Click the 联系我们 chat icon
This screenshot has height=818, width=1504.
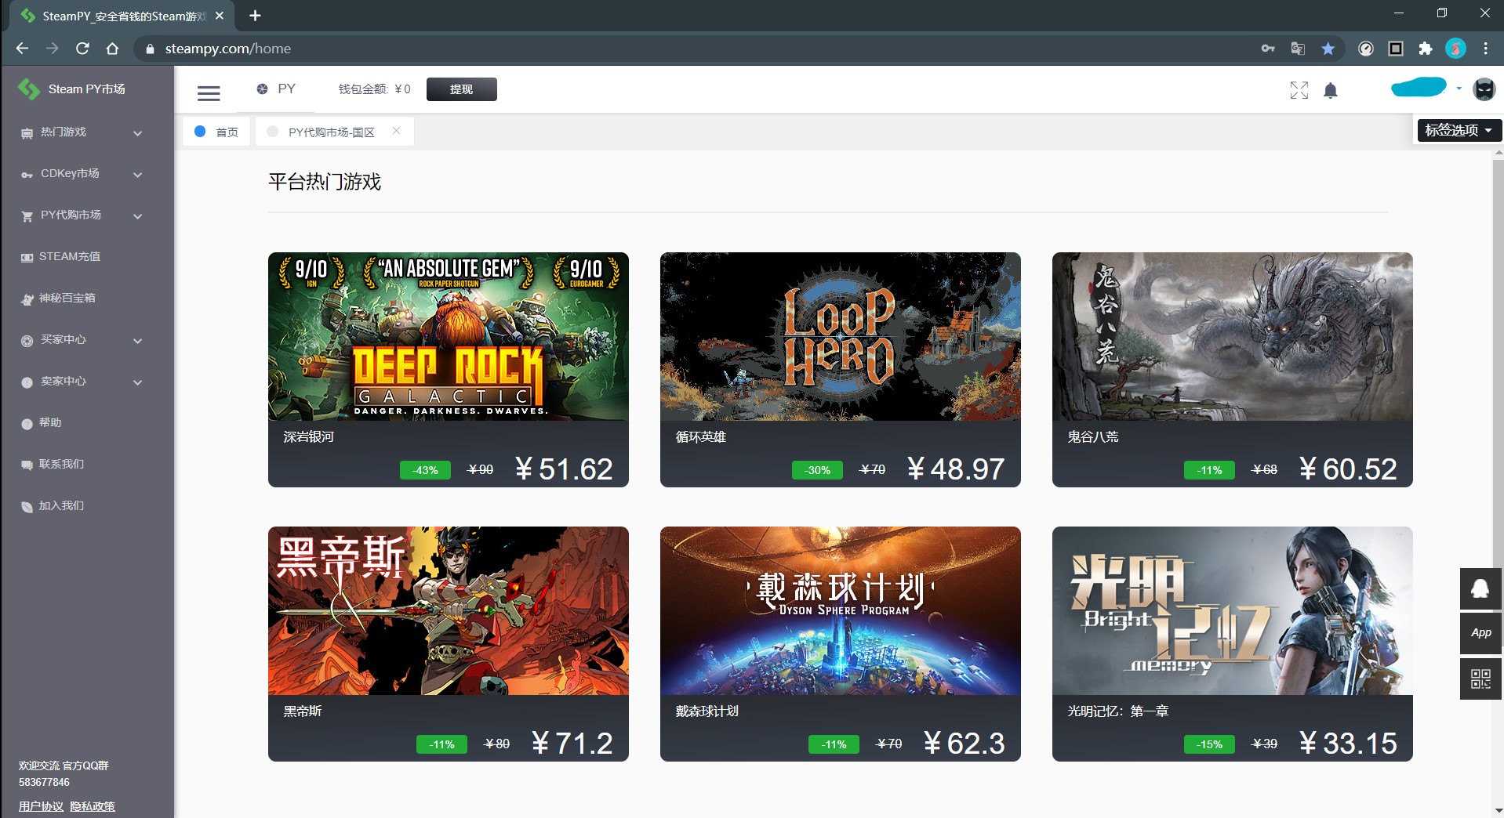[27, 465]
